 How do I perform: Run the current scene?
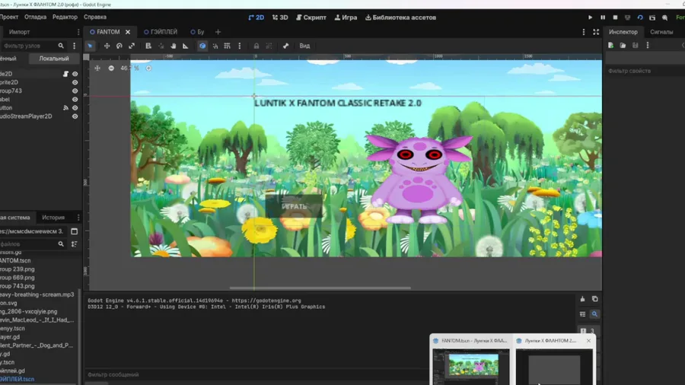[x=640, y=17]
